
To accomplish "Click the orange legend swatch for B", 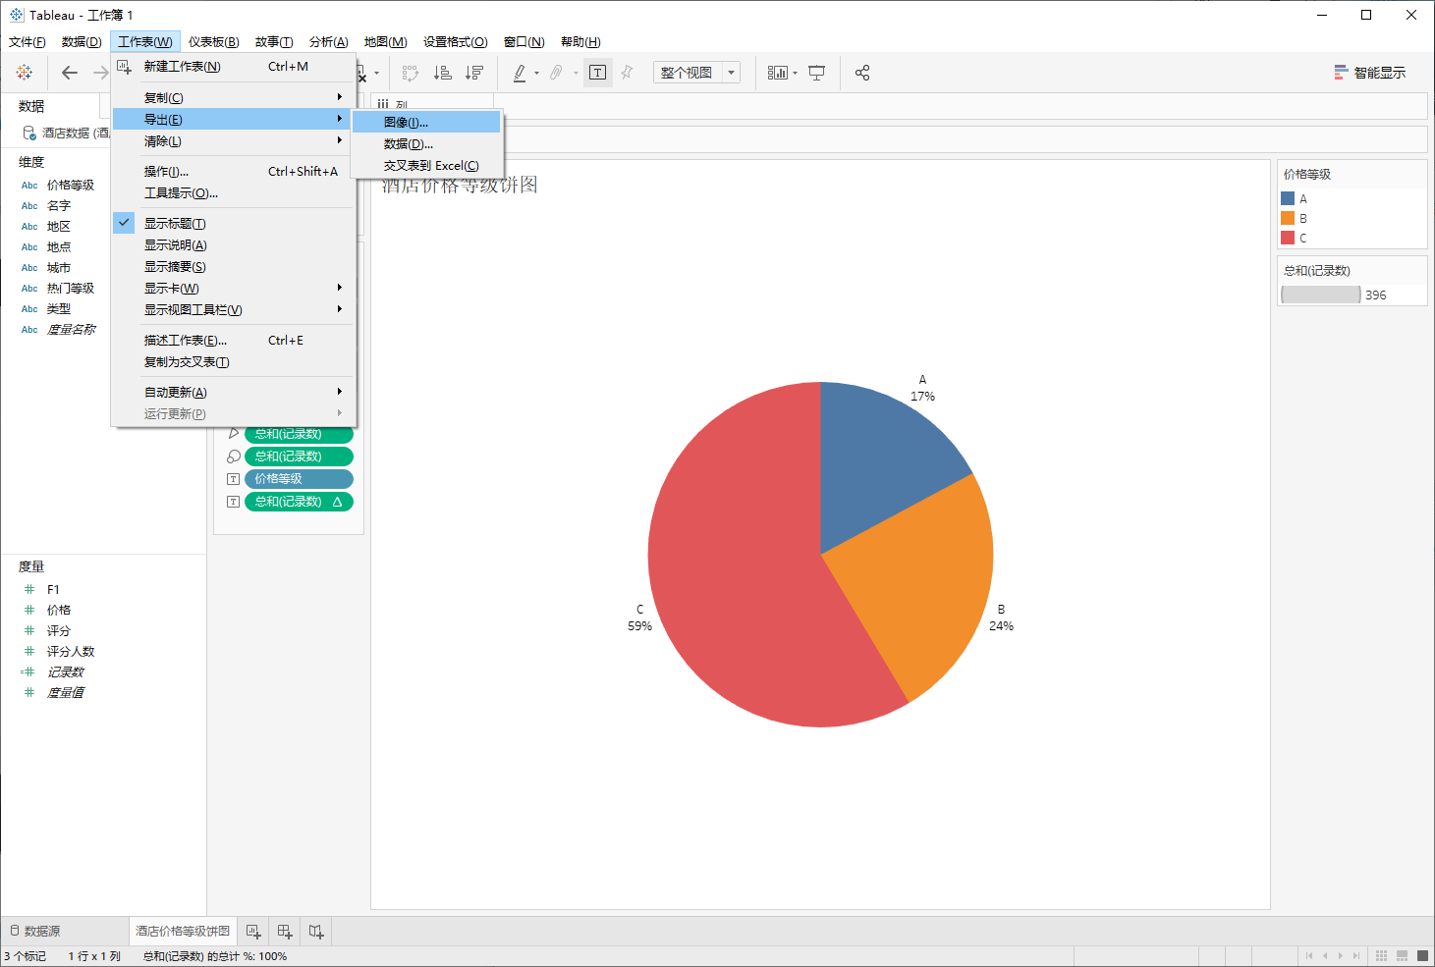I will 1288,218.
